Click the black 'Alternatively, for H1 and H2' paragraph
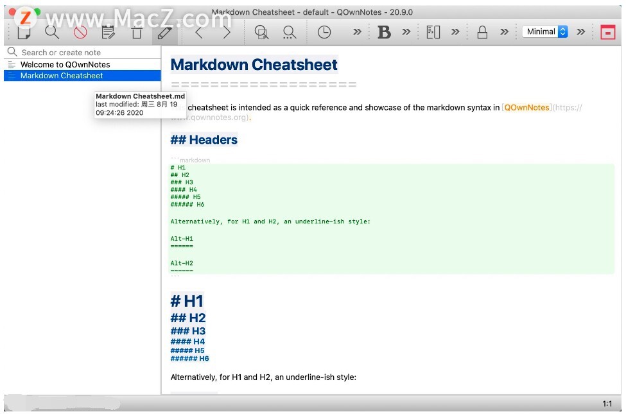Image resolution: width=626 pixels, height=414 pixels. pos(263,377)
